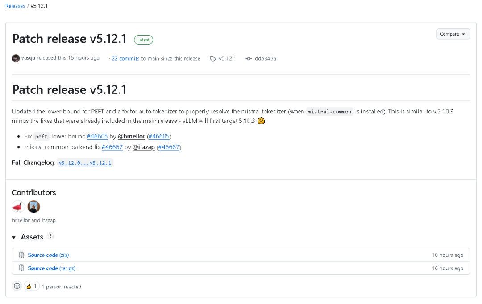Open the hmellor flamingo contributor avatar
Screen dimensions: 482x304
click(18, 207)
